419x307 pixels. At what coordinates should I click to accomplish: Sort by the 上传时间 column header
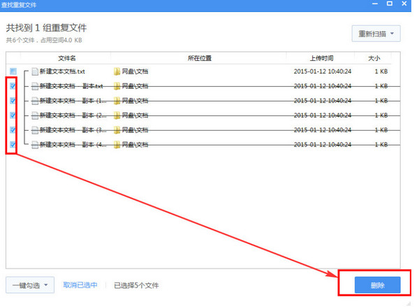click(x=321, y=58)
